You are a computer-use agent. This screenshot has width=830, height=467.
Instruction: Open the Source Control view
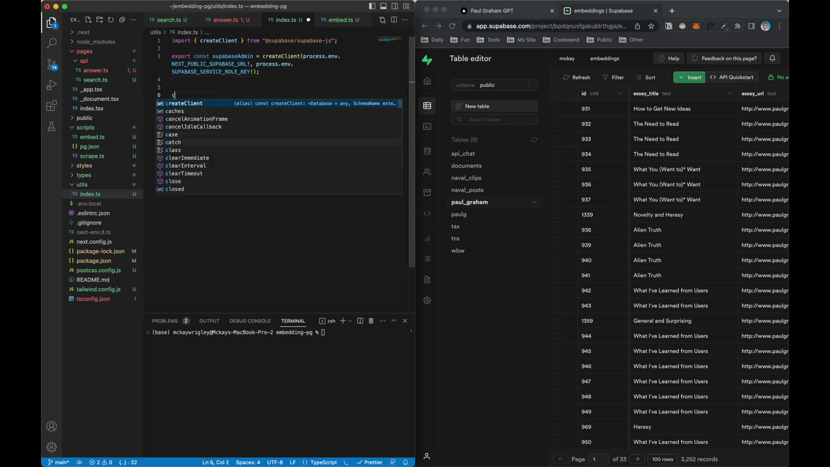(x=51, y=64)
